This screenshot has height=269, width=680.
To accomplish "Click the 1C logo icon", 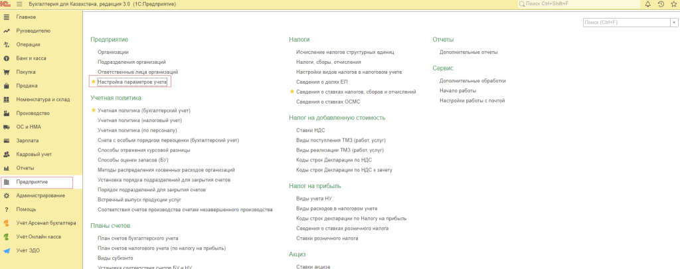I will [6, 5].
